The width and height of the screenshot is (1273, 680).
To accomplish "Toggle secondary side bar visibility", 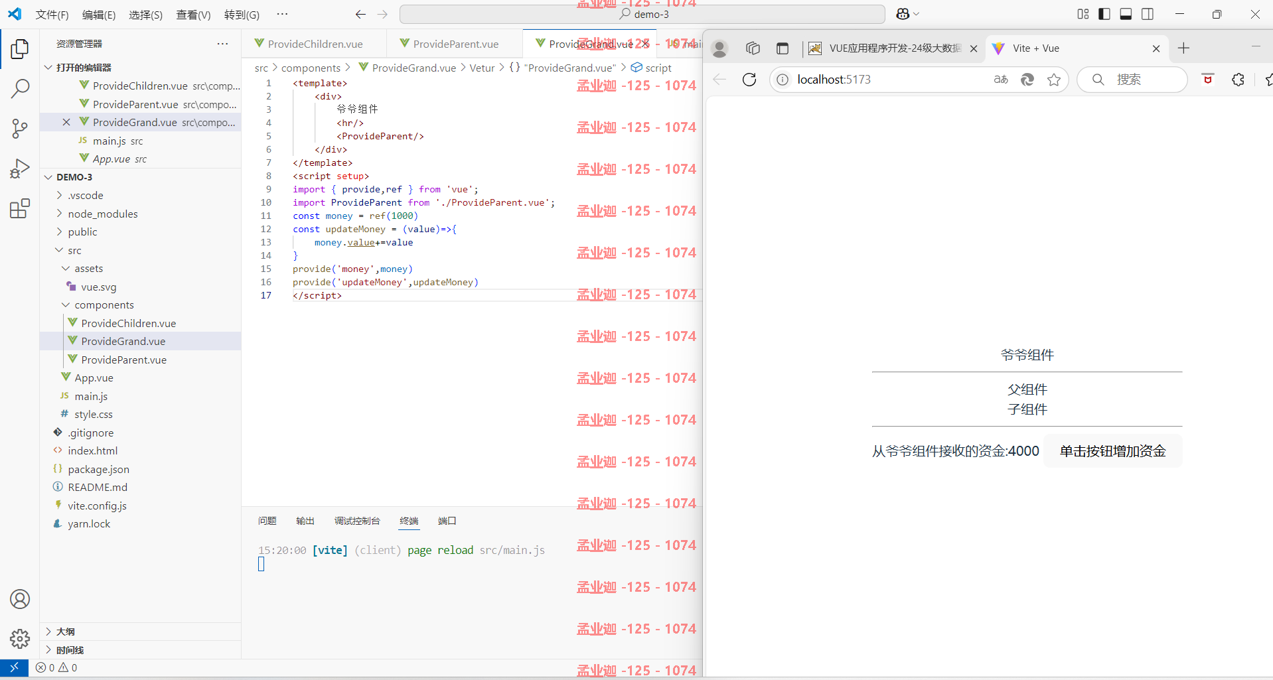I will point(1148,14).
